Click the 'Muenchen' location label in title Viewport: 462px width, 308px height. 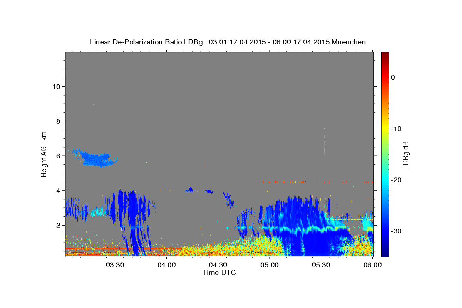tap(349, 42)
